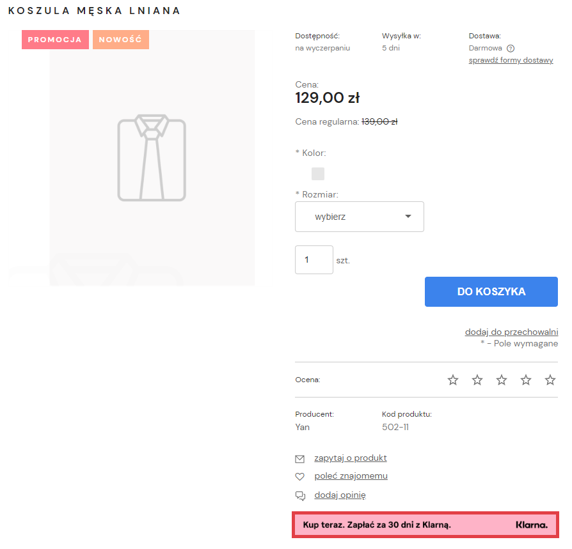Image resolution: width=572 pixels, height=549 pixels.
Task: Click the dropdown arrow in size selector
Action: coord(408,217)
